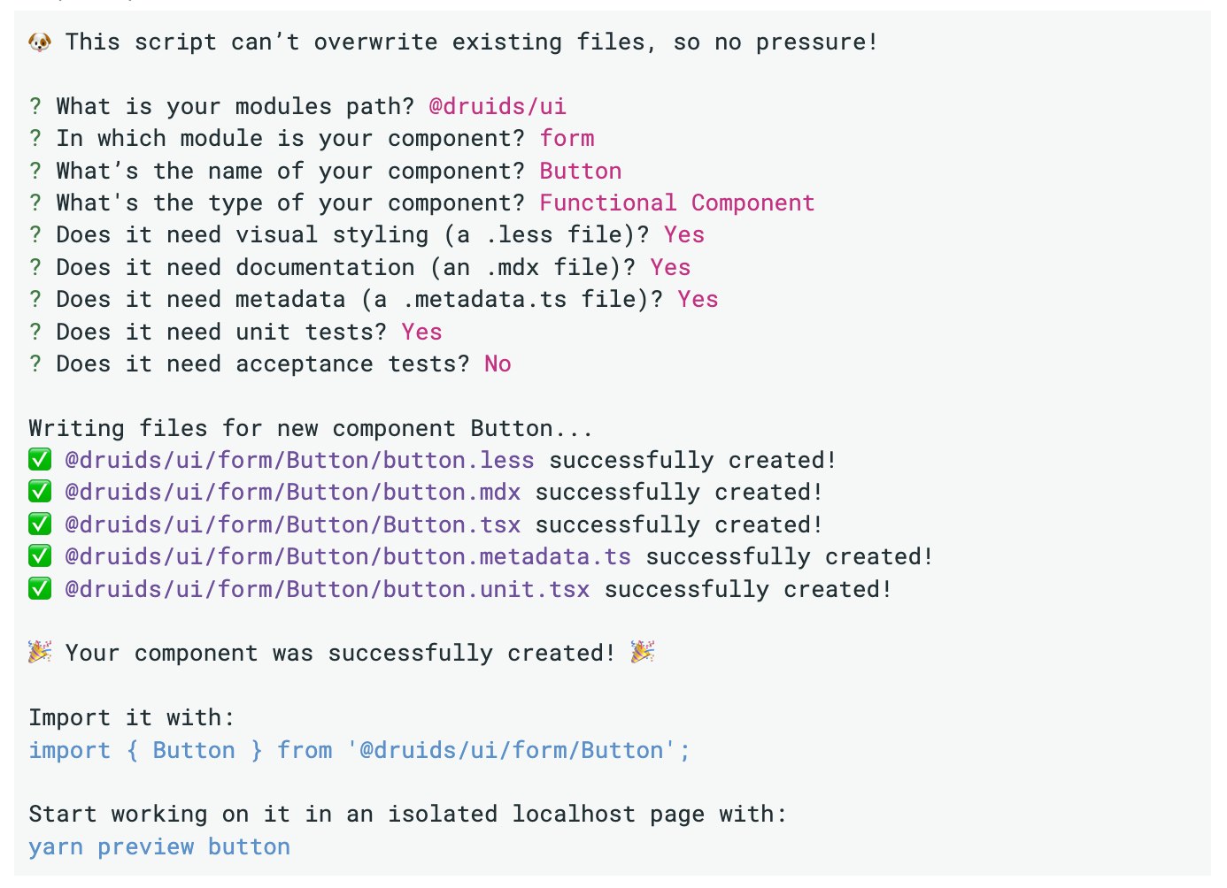Click the import Button statement line
This screenshot has height=888, width=1227.
359,750
